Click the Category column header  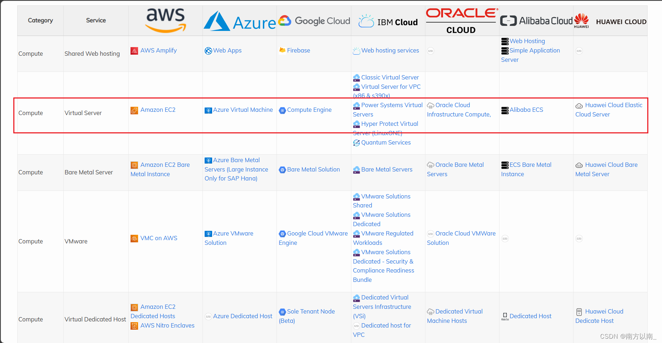[x=40, y=20]
